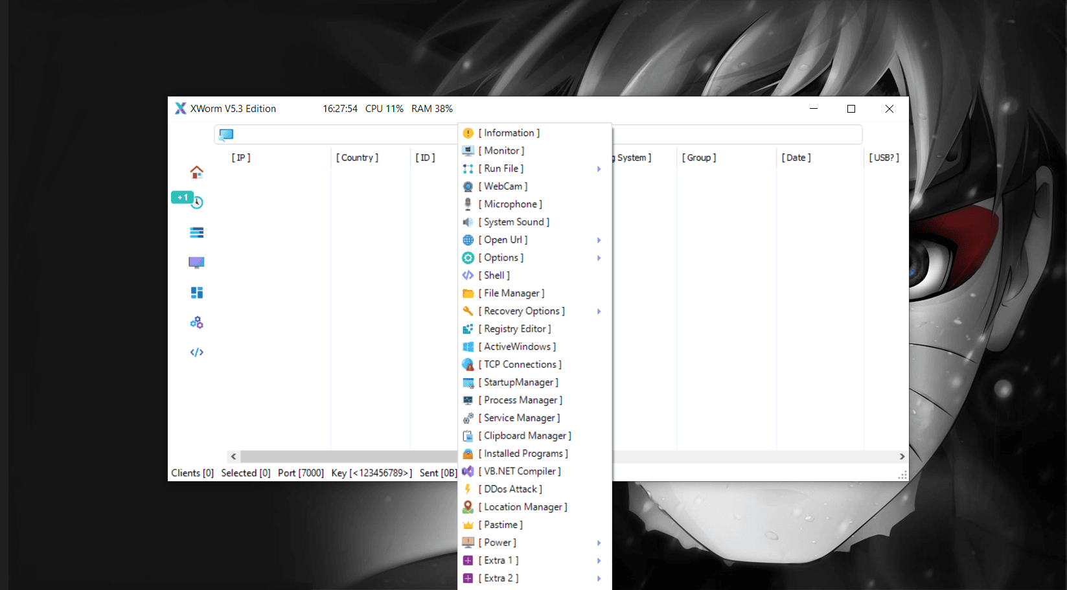Open the logs list icon in the sidebar

(196, 232)
